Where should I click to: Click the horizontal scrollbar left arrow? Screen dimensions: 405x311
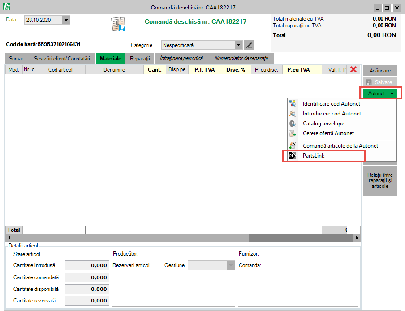click(x=9, y=238)
